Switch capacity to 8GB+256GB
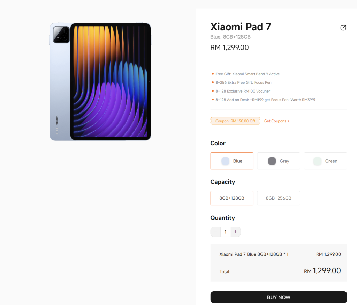 point(279,198)
